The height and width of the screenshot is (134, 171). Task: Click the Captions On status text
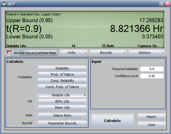(147, 46)
